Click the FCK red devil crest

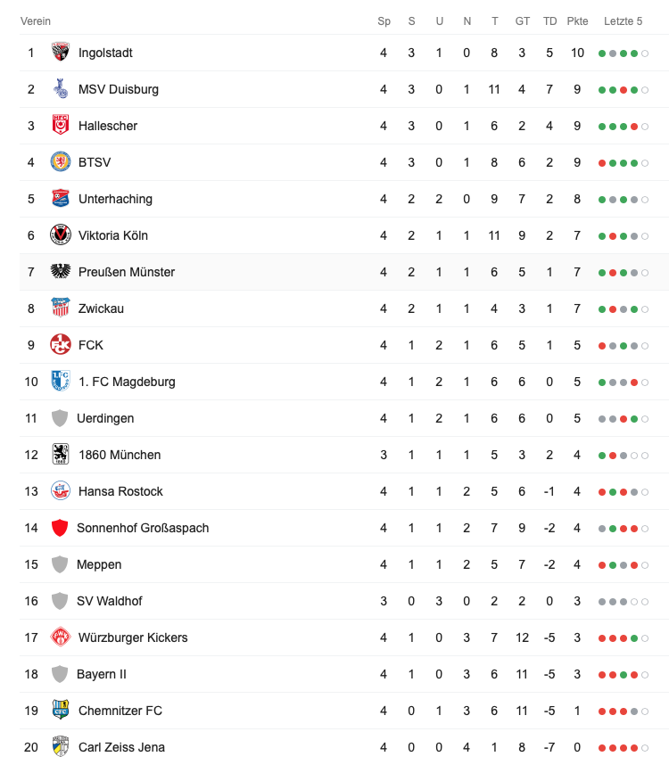[x=61, y=345]
